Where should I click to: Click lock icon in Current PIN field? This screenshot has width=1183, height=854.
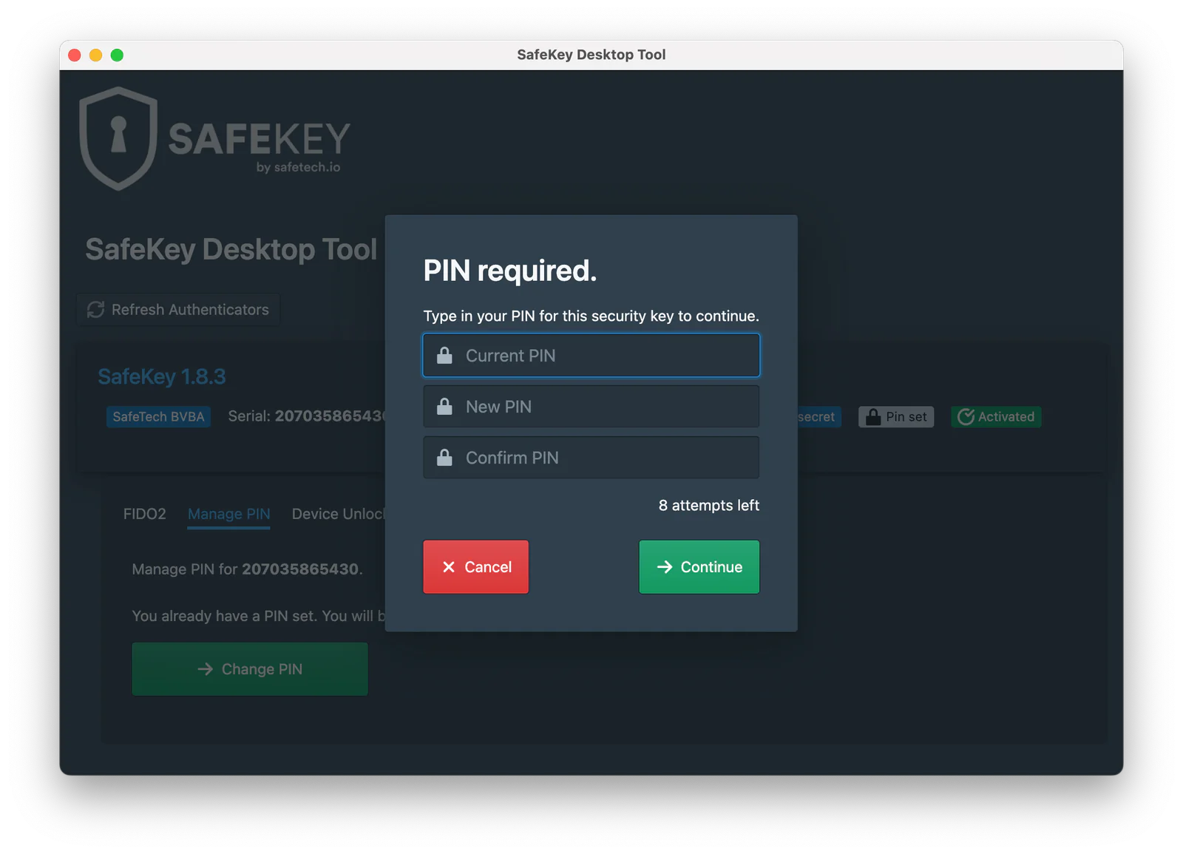tap(444, 356)
